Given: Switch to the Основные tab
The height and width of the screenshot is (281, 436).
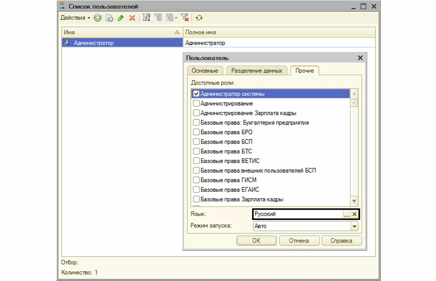Looking at the screenshot, I should 205,71.
